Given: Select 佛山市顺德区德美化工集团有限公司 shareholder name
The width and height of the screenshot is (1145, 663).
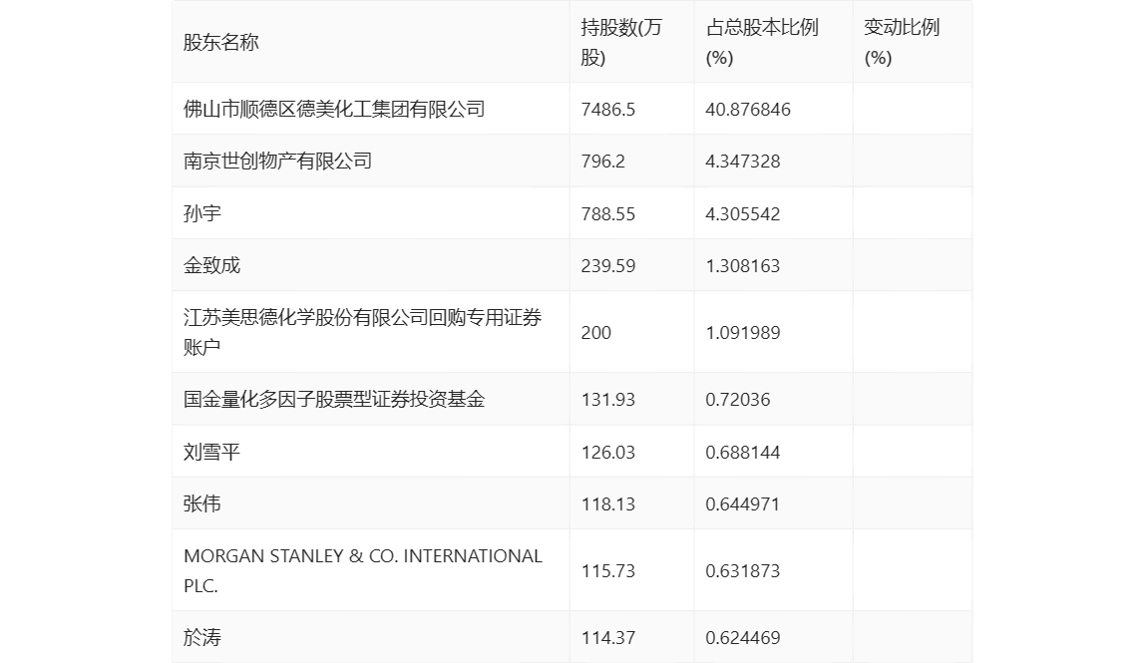Looking at the screenshot, I should pos(334,109).
